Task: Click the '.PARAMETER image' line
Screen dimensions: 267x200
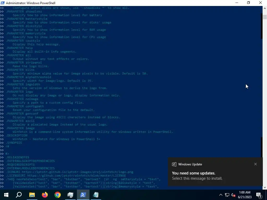Action: 20,128
